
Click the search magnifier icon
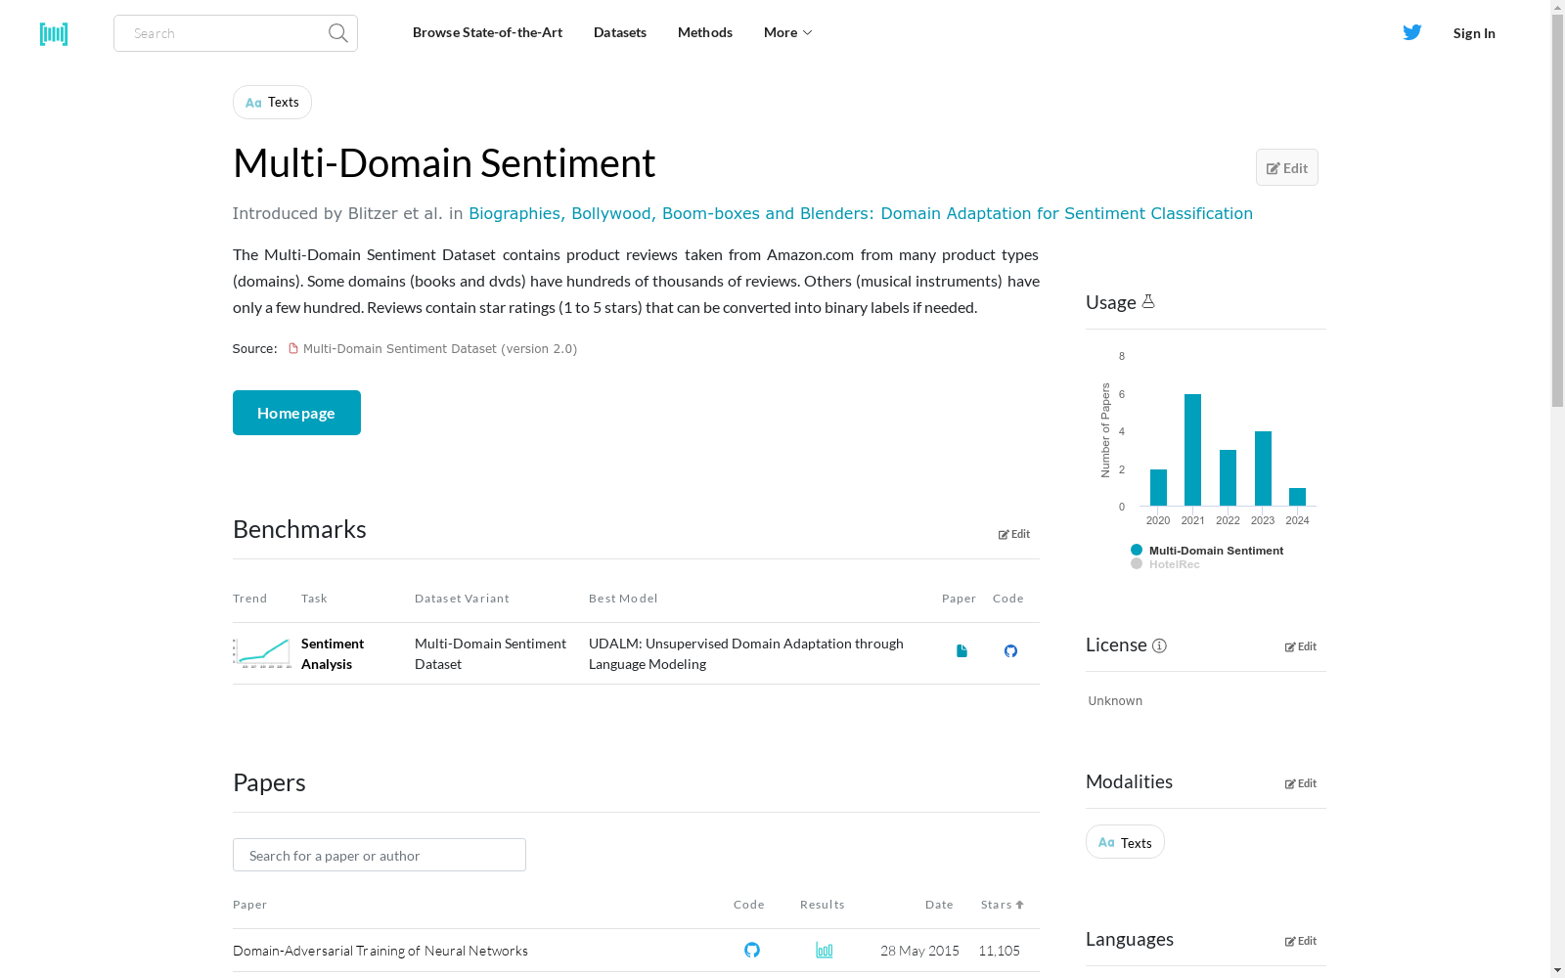click(x=336, y=32)
